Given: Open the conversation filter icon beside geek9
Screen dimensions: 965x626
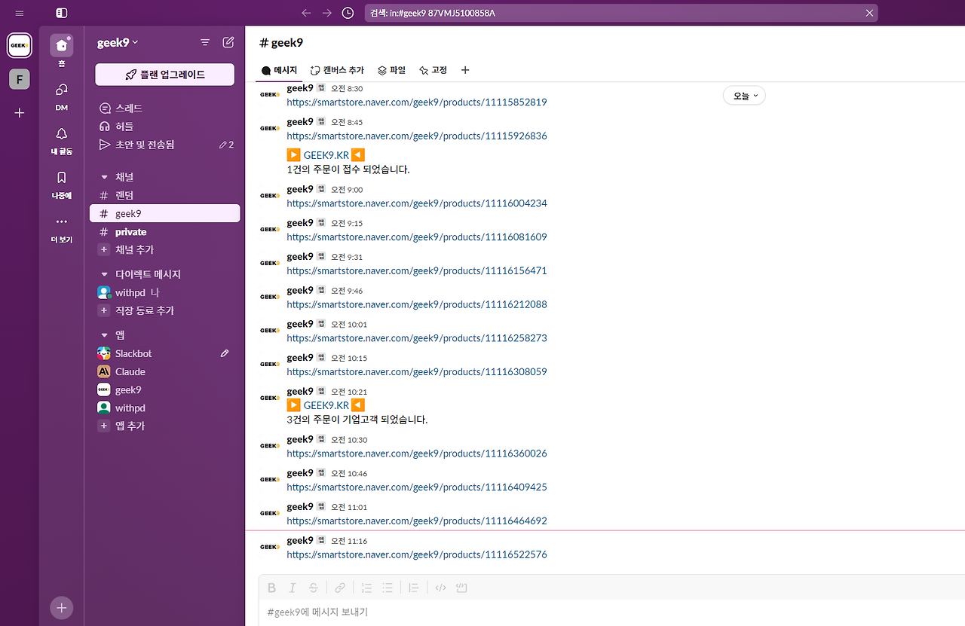Looking at the screenshot, I should (x=204, y=42).
